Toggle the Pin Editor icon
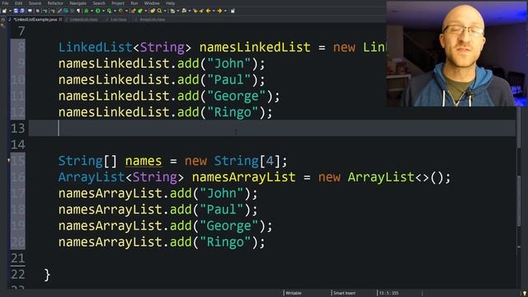 click(233, 11)
